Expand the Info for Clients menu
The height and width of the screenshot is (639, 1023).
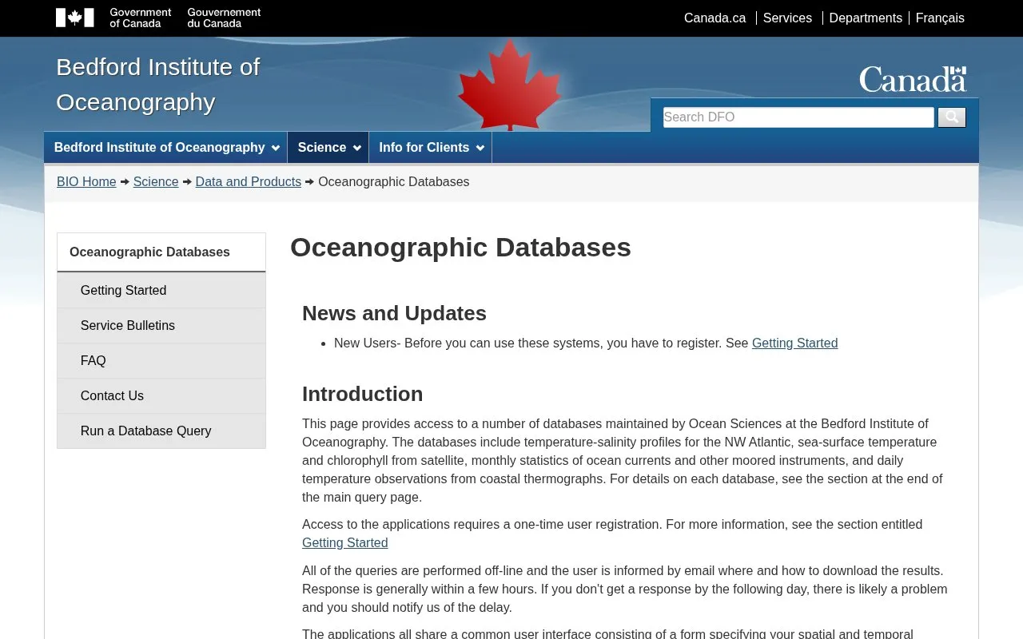coord(431,147)
